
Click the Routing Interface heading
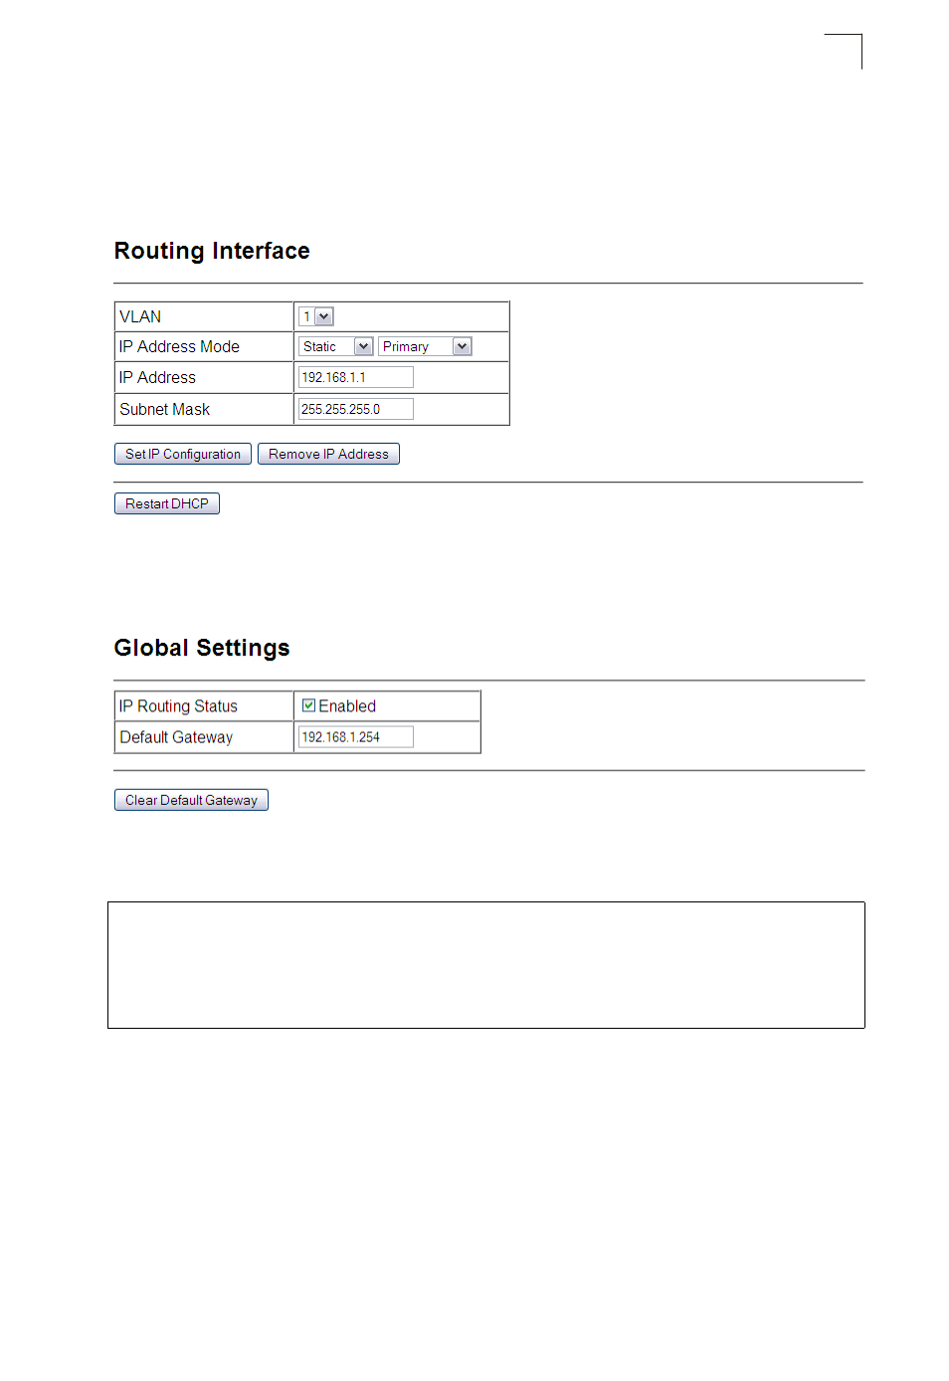(x=212, y=251)
